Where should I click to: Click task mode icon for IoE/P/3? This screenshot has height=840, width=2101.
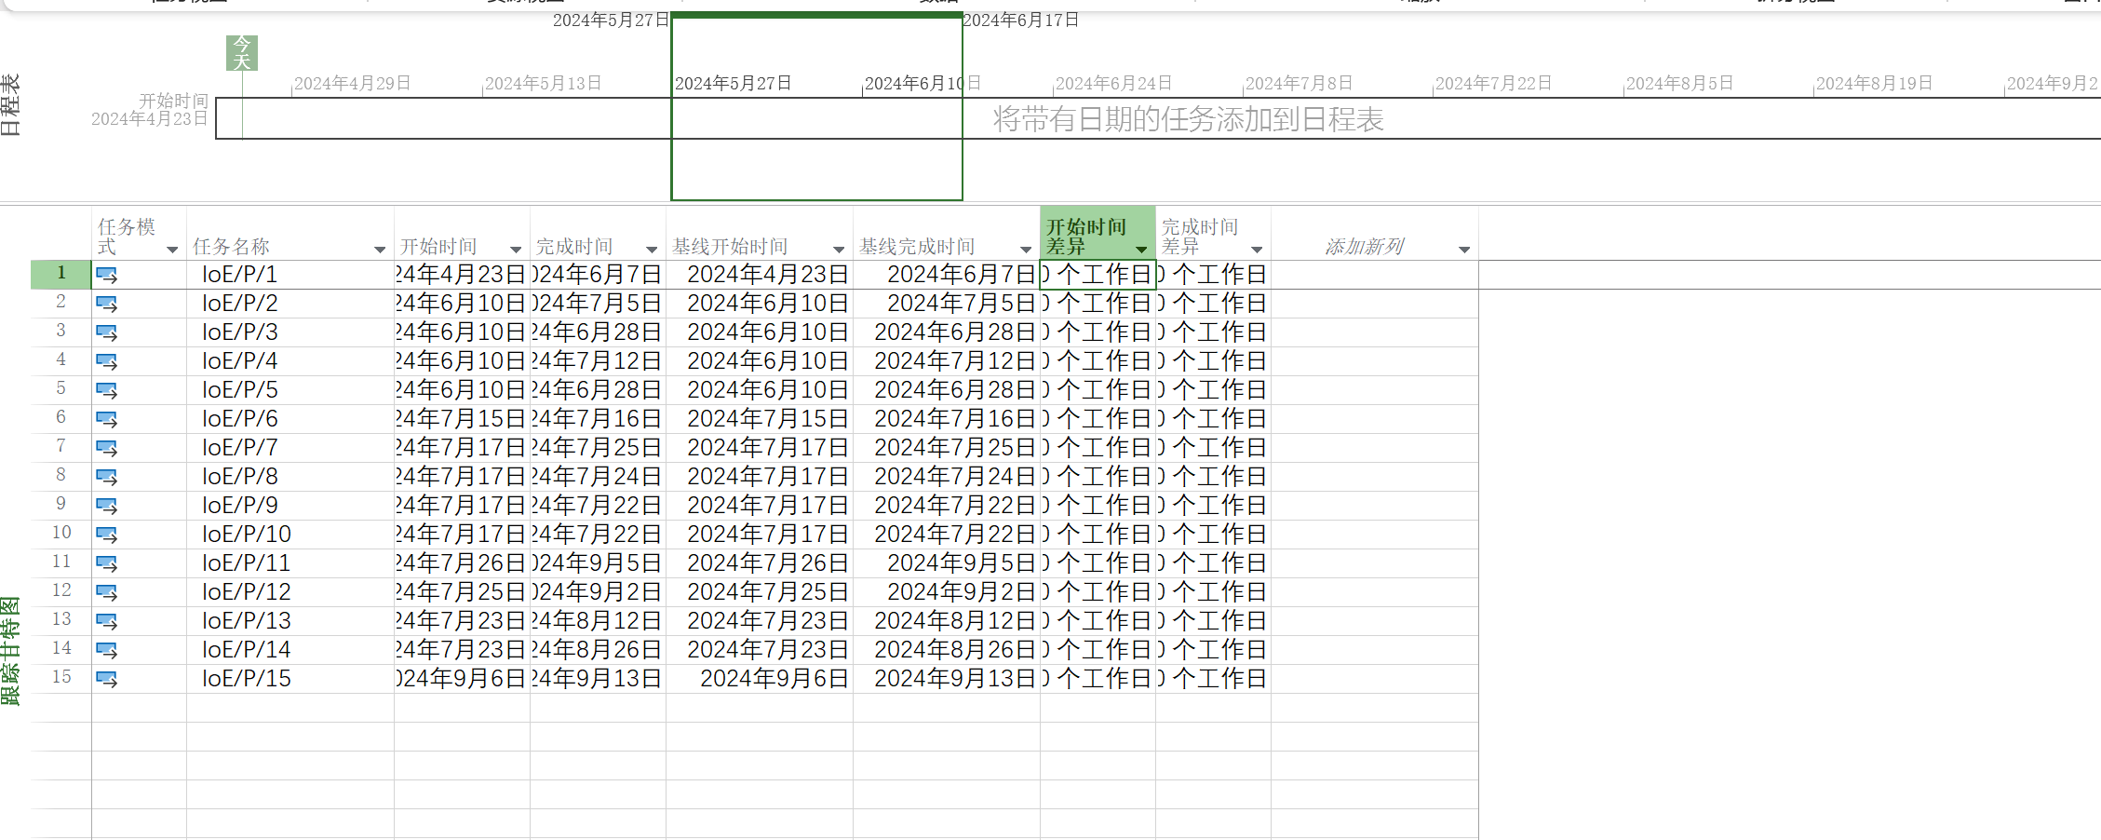(x=107, y=333)
